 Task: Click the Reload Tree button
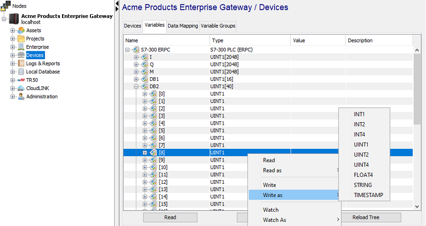(x=371, y=217)
